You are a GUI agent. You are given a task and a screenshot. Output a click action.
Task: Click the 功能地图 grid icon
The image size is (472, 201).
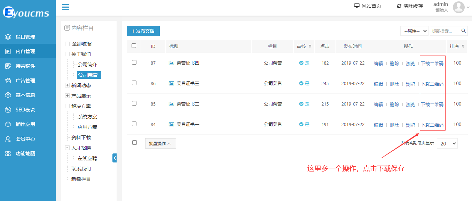click(x=8, y=153)
